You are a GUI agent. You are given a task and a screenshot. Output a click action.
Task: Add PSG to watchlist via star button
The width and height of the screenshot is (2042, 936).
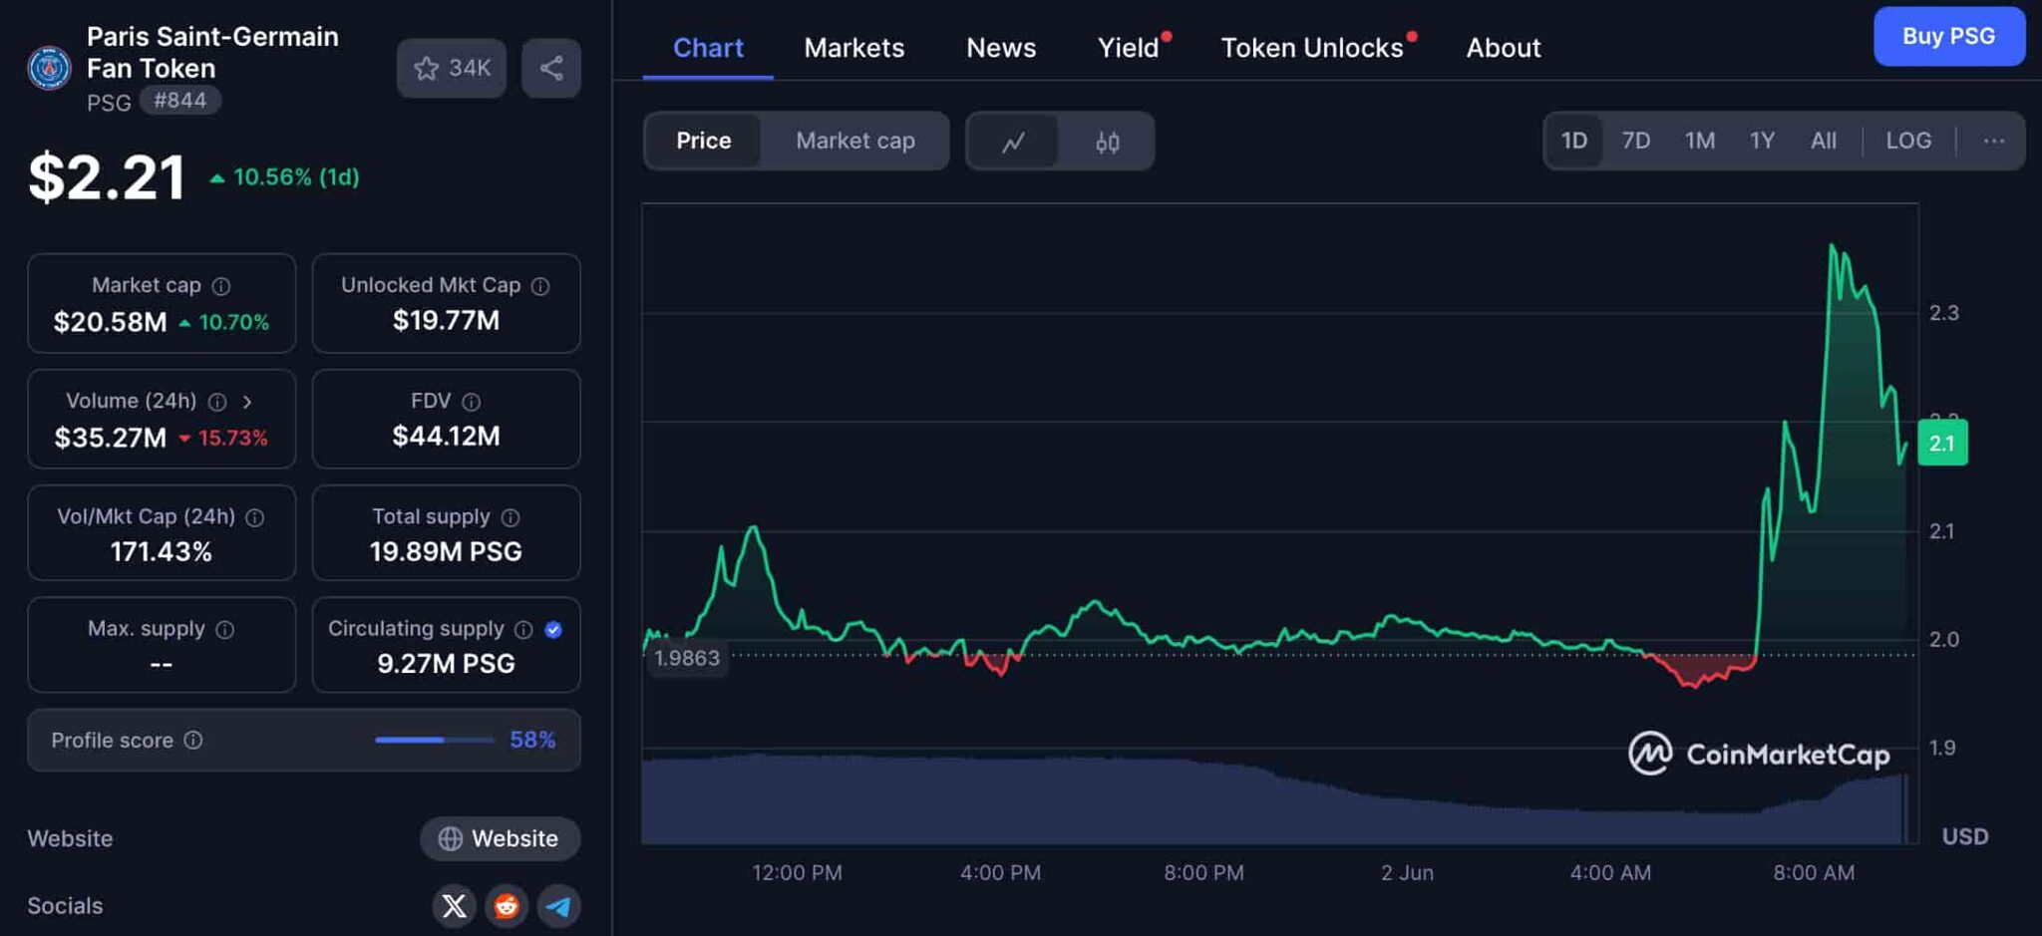point(452,68)
